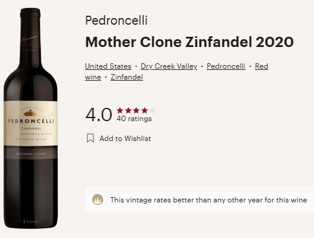
Task: Click the fourth red rating star
Action: pyautogui.click(x=145, y=110)
